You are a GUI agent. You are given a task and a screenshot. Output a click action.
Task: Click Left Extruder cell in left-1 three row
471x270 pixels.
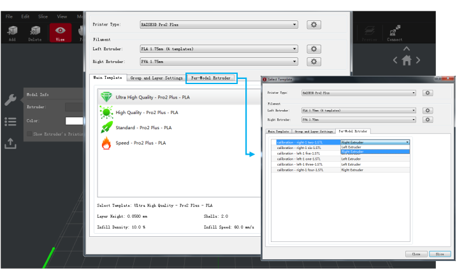[375, 164]
